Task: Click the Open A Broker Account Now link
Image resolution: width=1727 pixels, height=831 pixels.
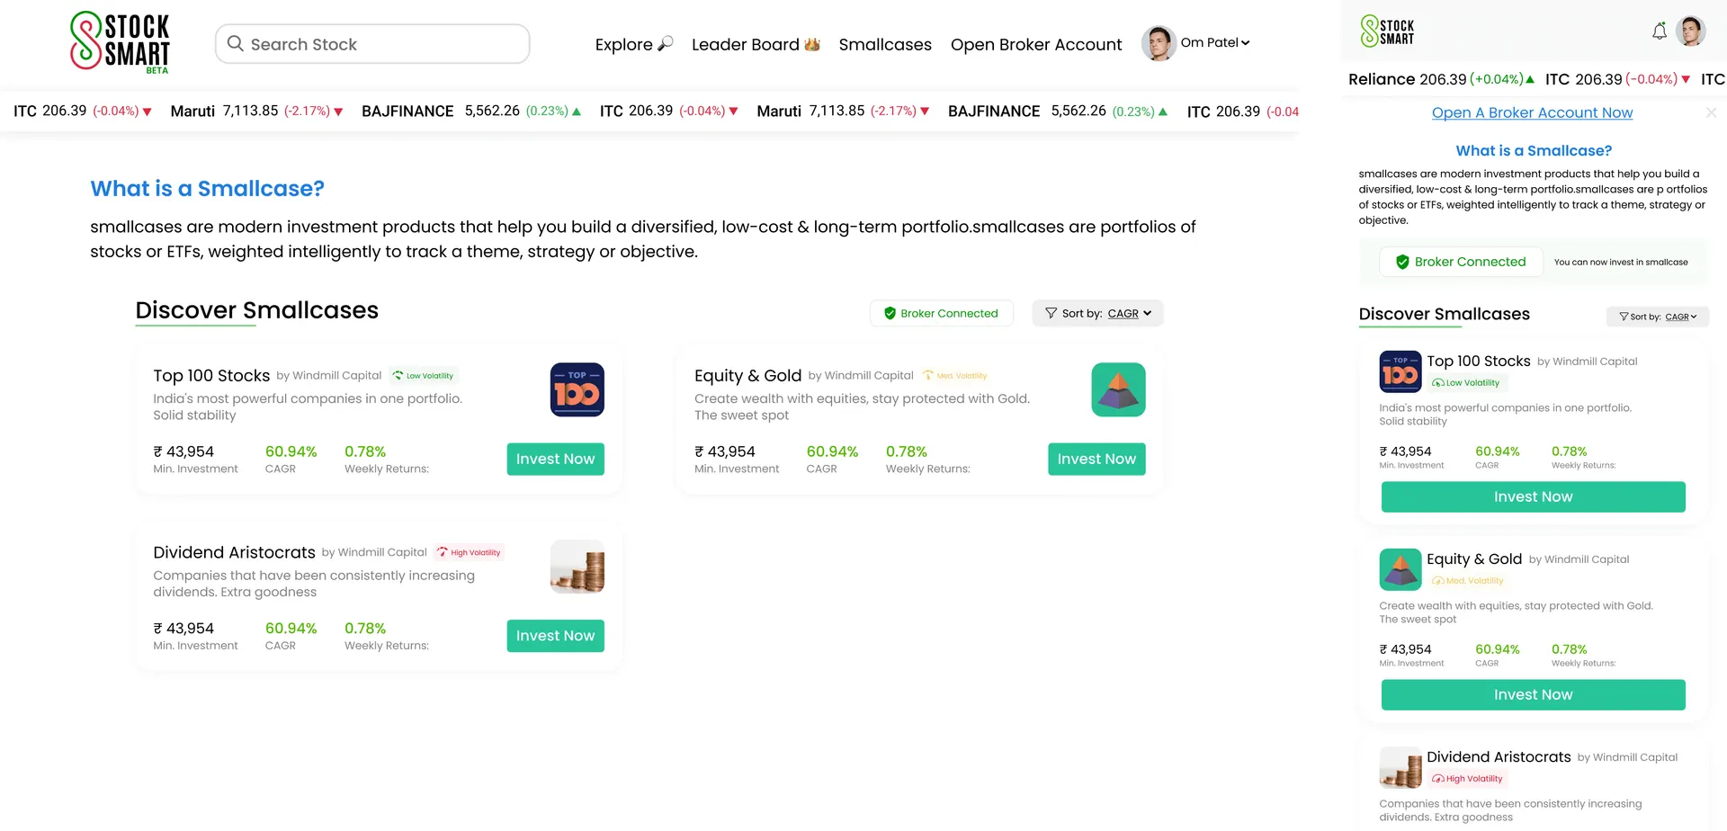Action: [x=1532, y=112]
